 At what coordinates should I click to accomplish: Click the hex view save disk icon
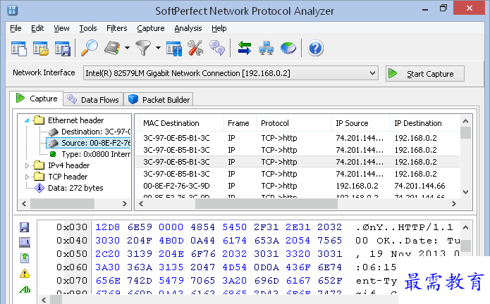click(x=25, y=227)
